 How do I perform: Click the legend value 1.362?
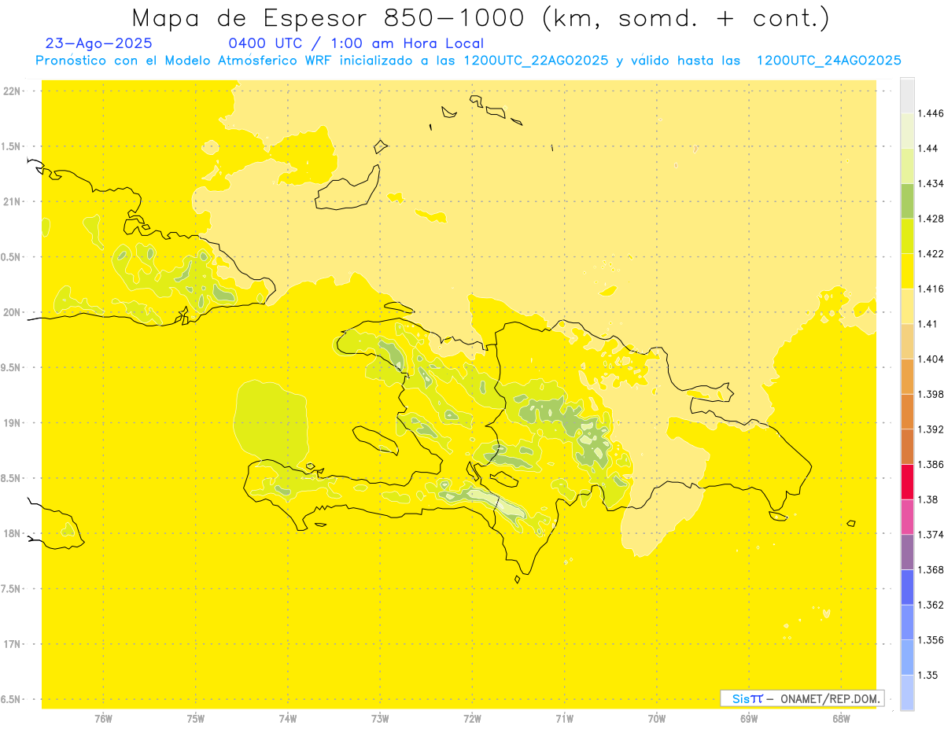[x=930, y=605]
